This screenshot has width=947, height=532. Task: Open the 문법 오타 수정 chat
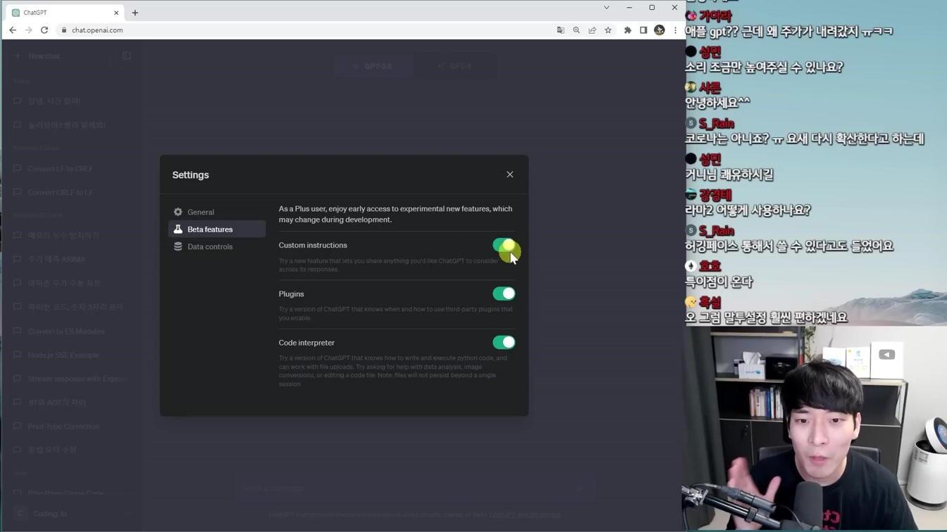tap(70, 450)
